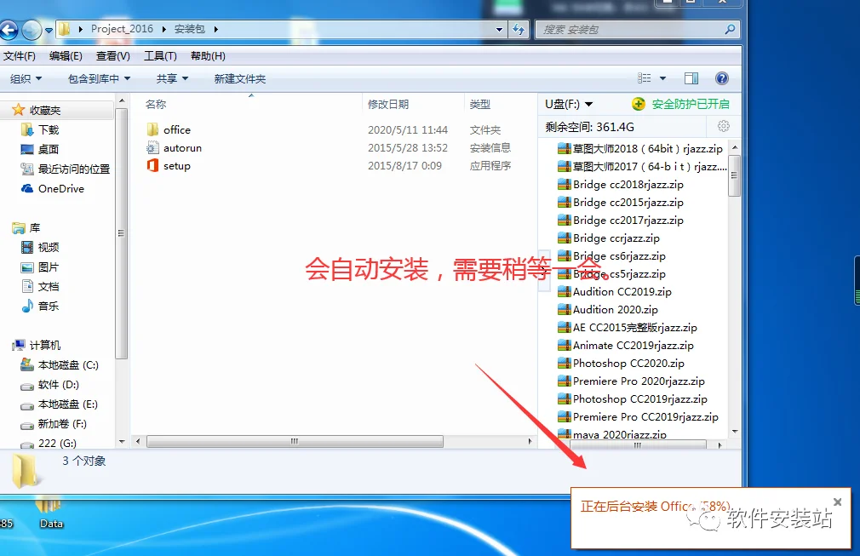
Task: Open the view options dropdown arrow
Action: (662, 78)
